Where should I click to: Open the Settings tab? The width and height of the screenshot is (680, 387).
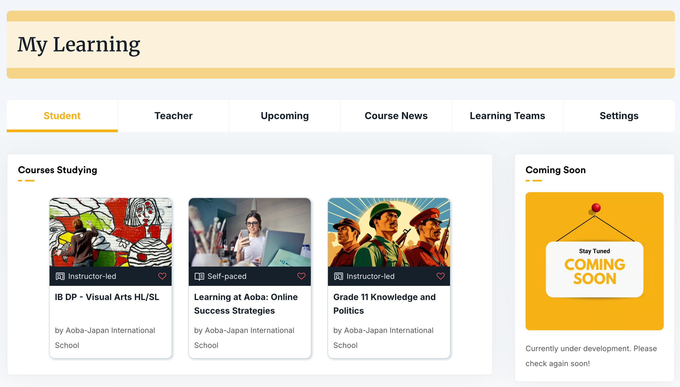(x=619, y=116)
